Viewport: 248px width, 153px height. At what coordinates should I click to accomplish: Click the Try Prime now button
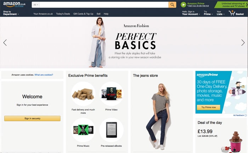tap(208, 107)
